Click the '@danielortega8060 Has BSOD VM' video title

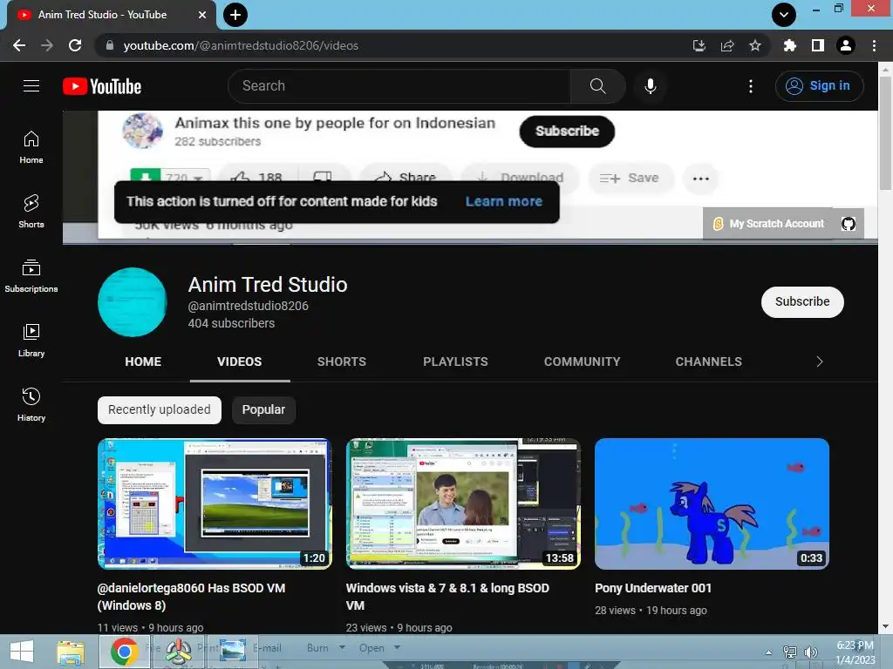[191, 597]
